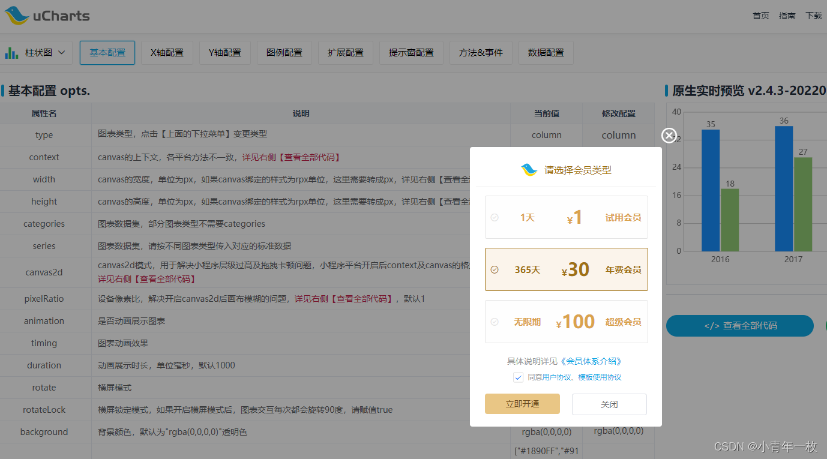Viewport: 827px width, 459px height.
Task: Click the bar chart icon beside 柱状图
Action: (11, 53)
